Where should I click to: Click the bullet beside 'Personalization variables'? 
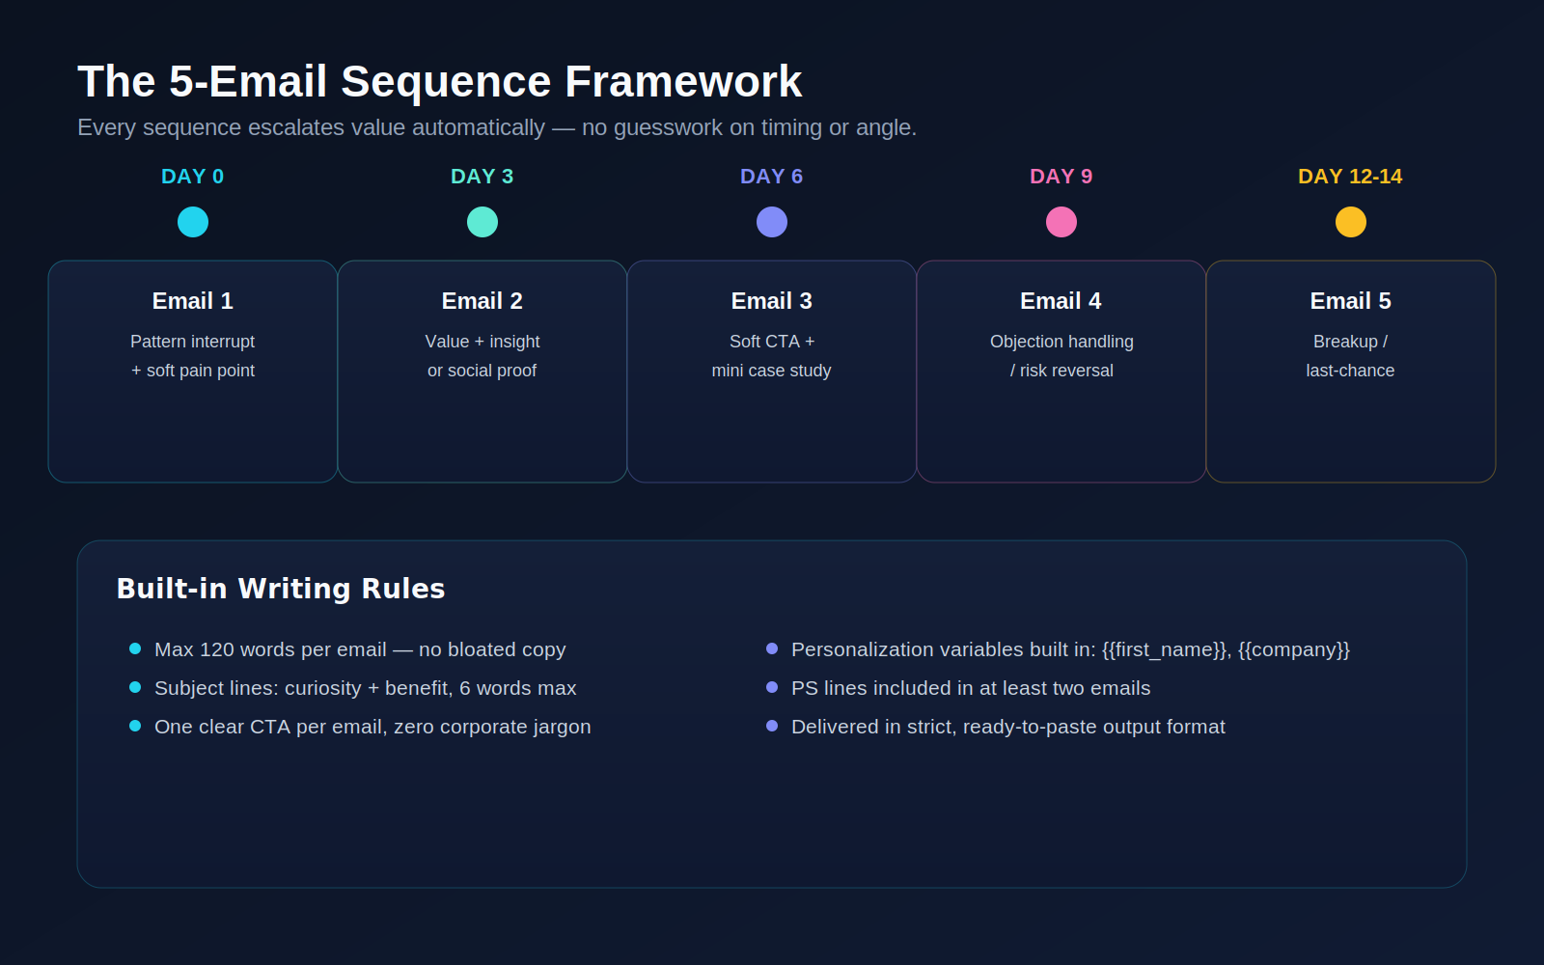tap(772, 648)
